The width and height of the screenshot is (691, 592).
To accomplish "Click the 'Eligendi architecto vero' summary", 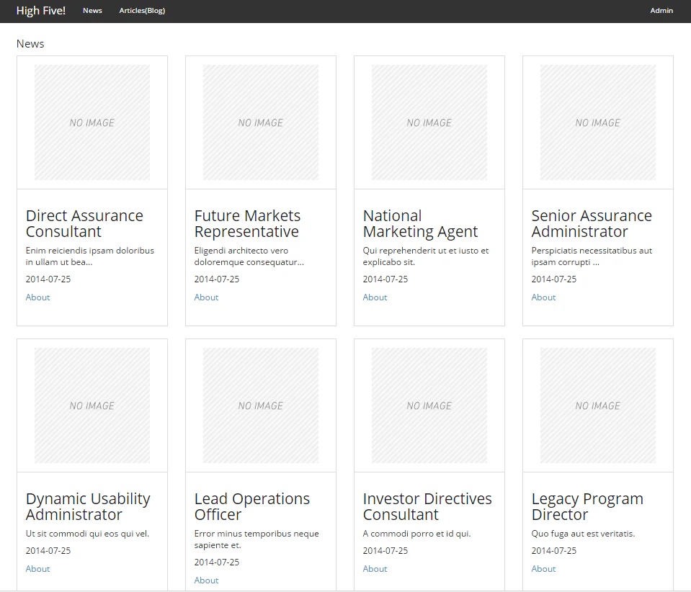I will pyautogui.click(x=249, y=256).
